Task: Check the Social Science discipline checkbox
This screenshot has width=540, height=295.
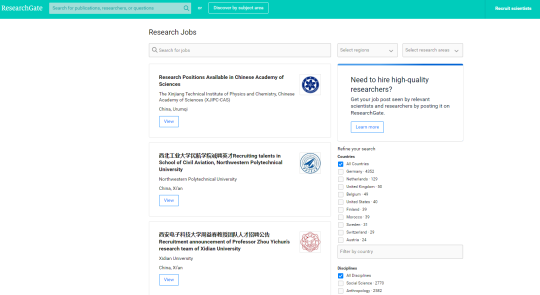Action: 340,283
